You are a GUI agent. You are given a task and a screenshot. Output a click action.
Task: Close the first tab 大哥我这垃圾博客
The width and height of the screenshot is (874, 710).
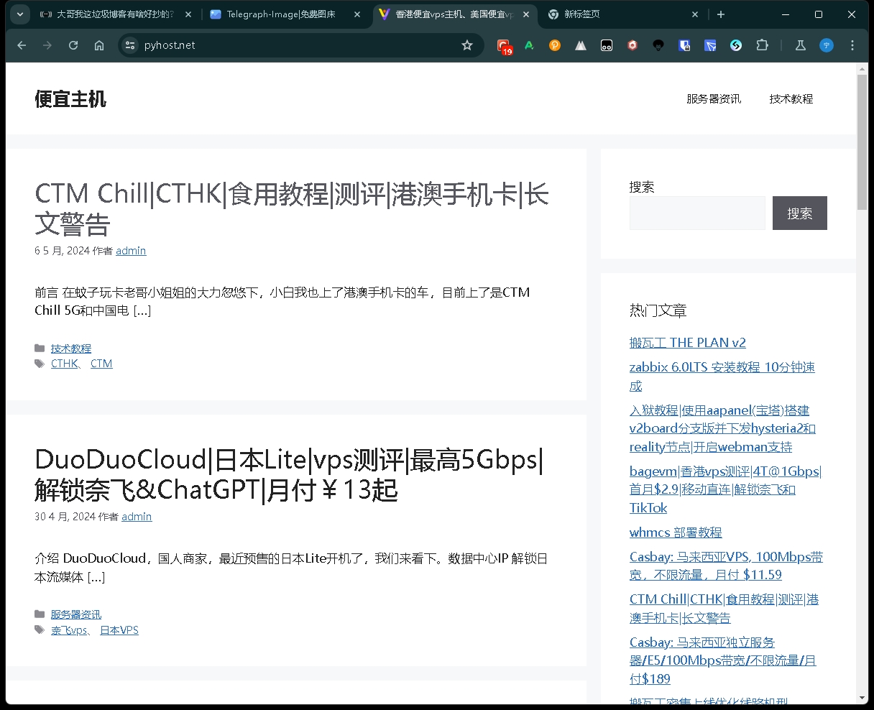click(188, 14)
